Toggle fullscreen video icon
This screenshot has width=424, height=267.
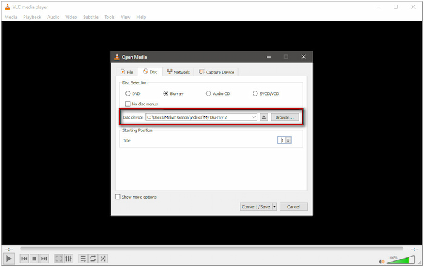(x=59, y=259)
